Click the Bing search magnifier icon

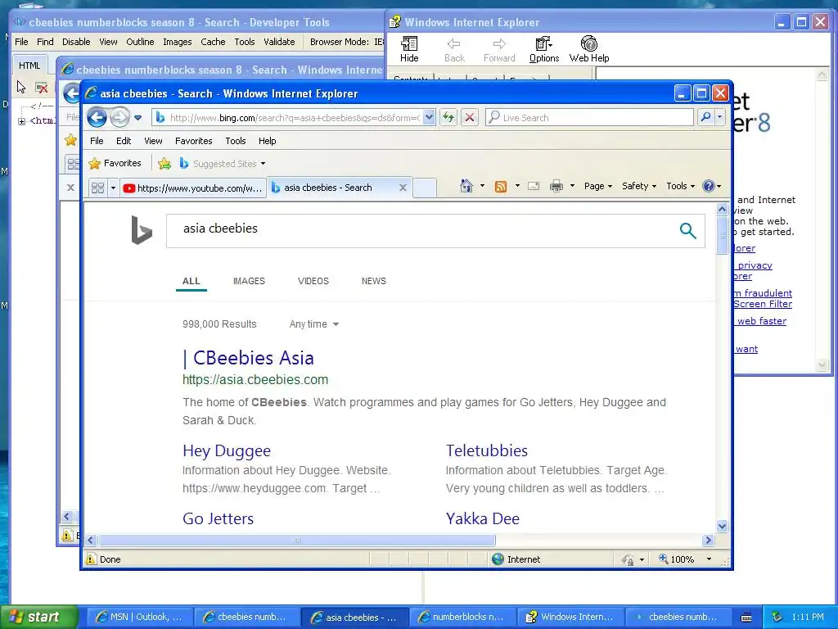[x=687, y=230]
